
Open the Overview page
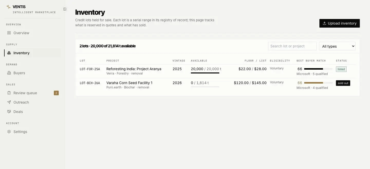click(x=32, y=33)
